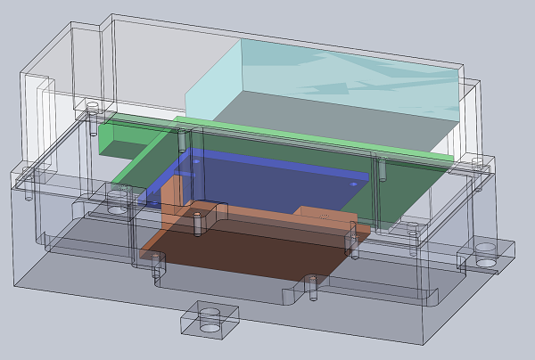Screen dimensions: 535x360
Task: Select the orange base plate
Action: coord(241,250)
